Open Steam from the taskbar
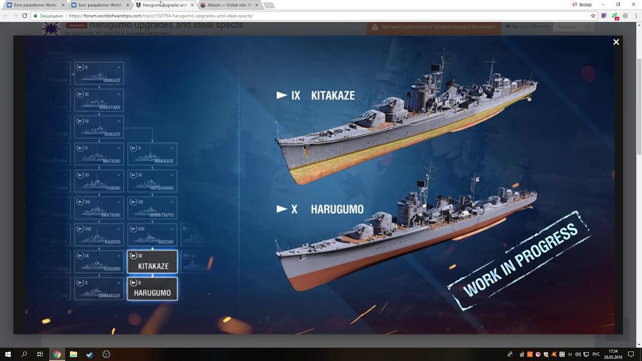This screenshot has height=361, width=642. 89,354
